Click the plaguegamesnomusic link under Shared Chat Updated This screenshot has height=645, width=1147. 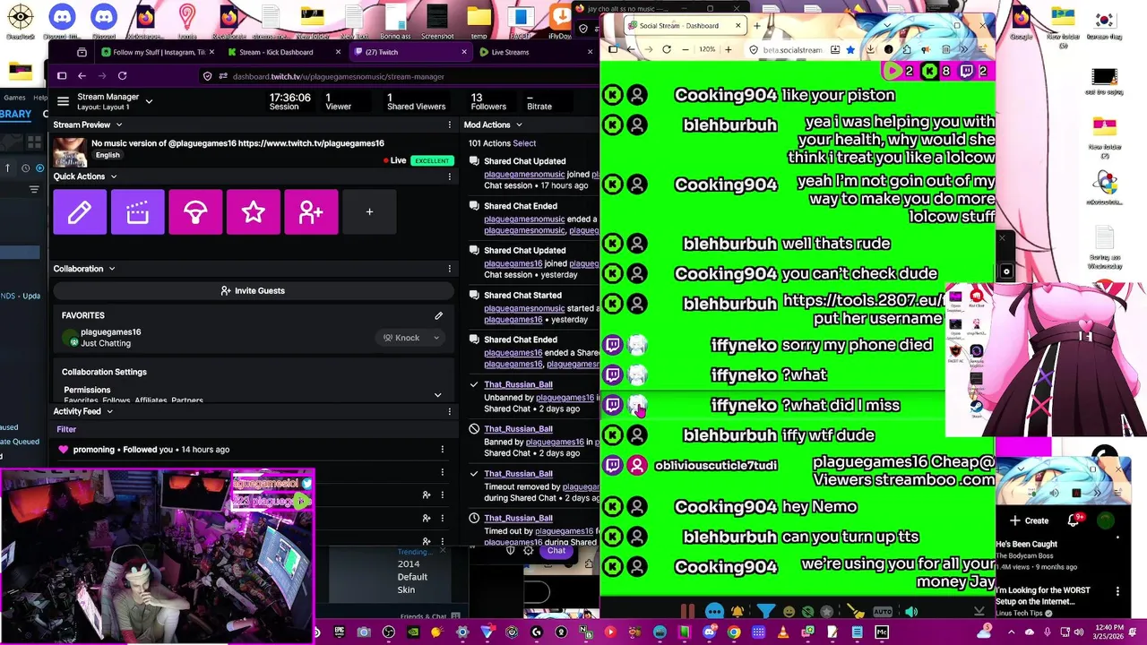tap(524, 175)
